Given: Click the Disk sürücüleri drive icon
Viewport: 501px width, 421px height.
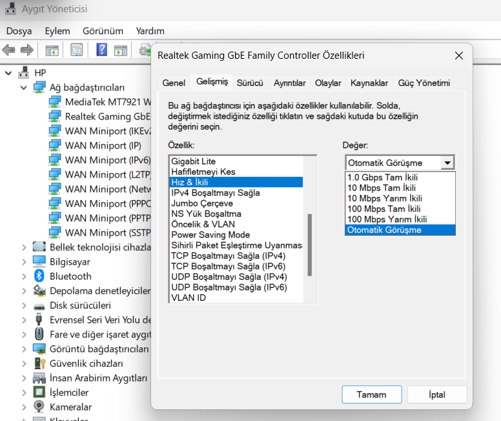Looking at the screenshot, I should click(x=39, y=306).
